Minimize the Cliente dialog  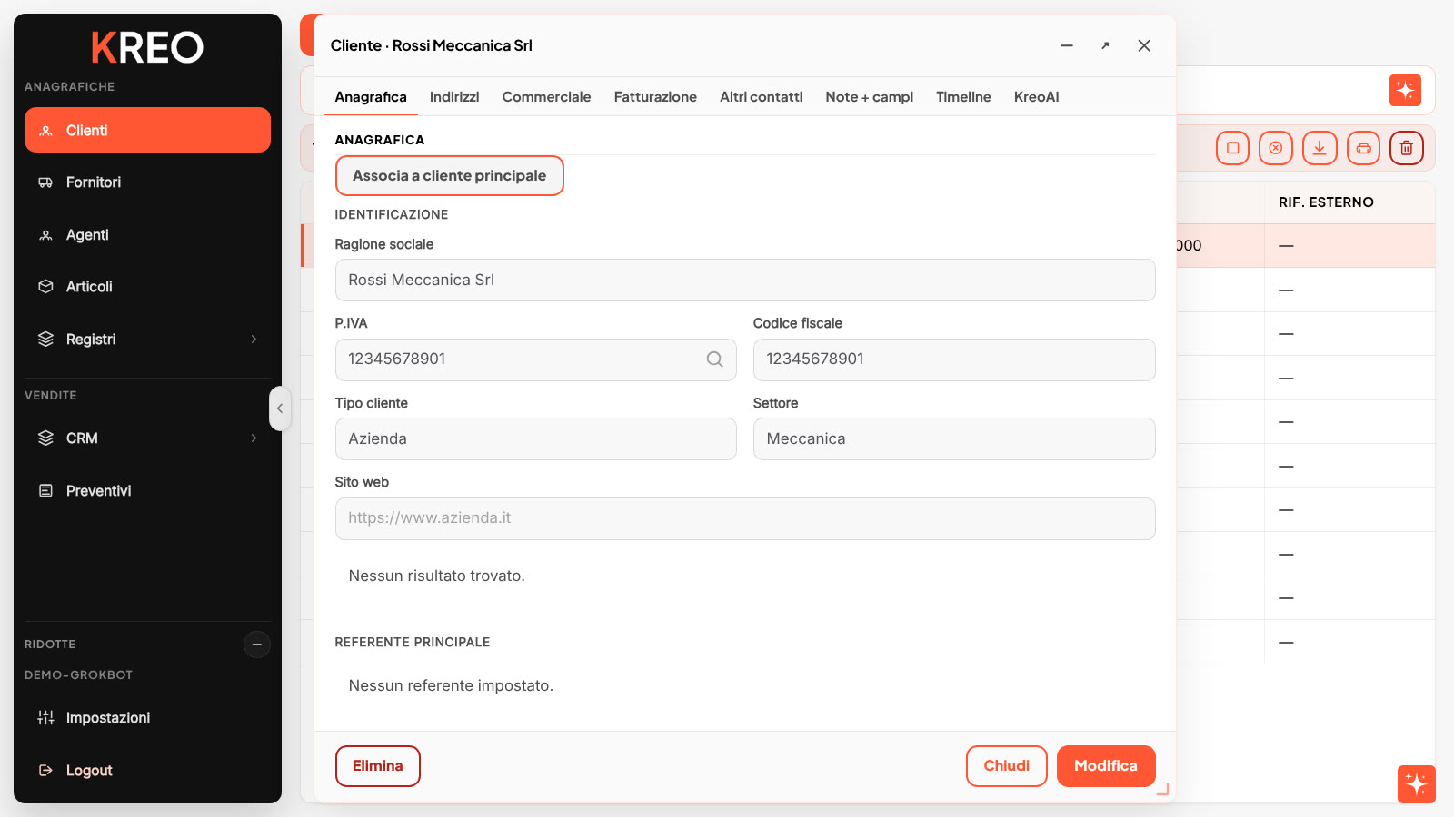tap(1067, 45)
